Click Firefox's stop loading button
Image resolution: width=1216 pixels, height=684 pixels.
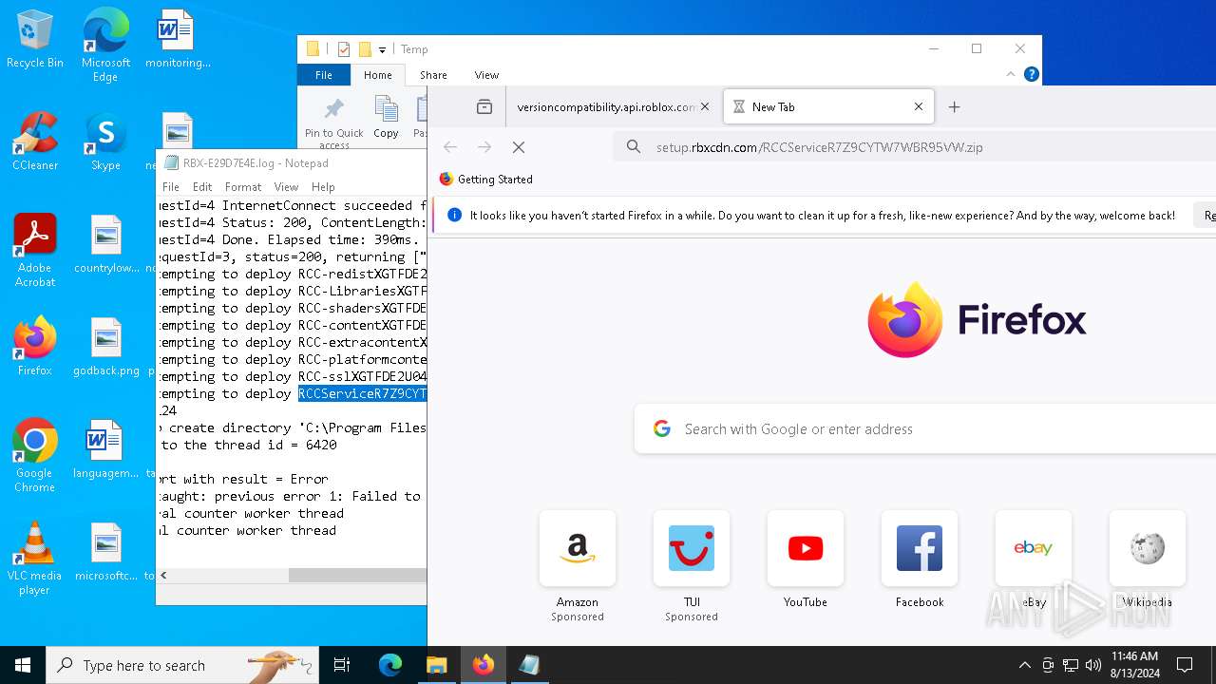(519, 147)
